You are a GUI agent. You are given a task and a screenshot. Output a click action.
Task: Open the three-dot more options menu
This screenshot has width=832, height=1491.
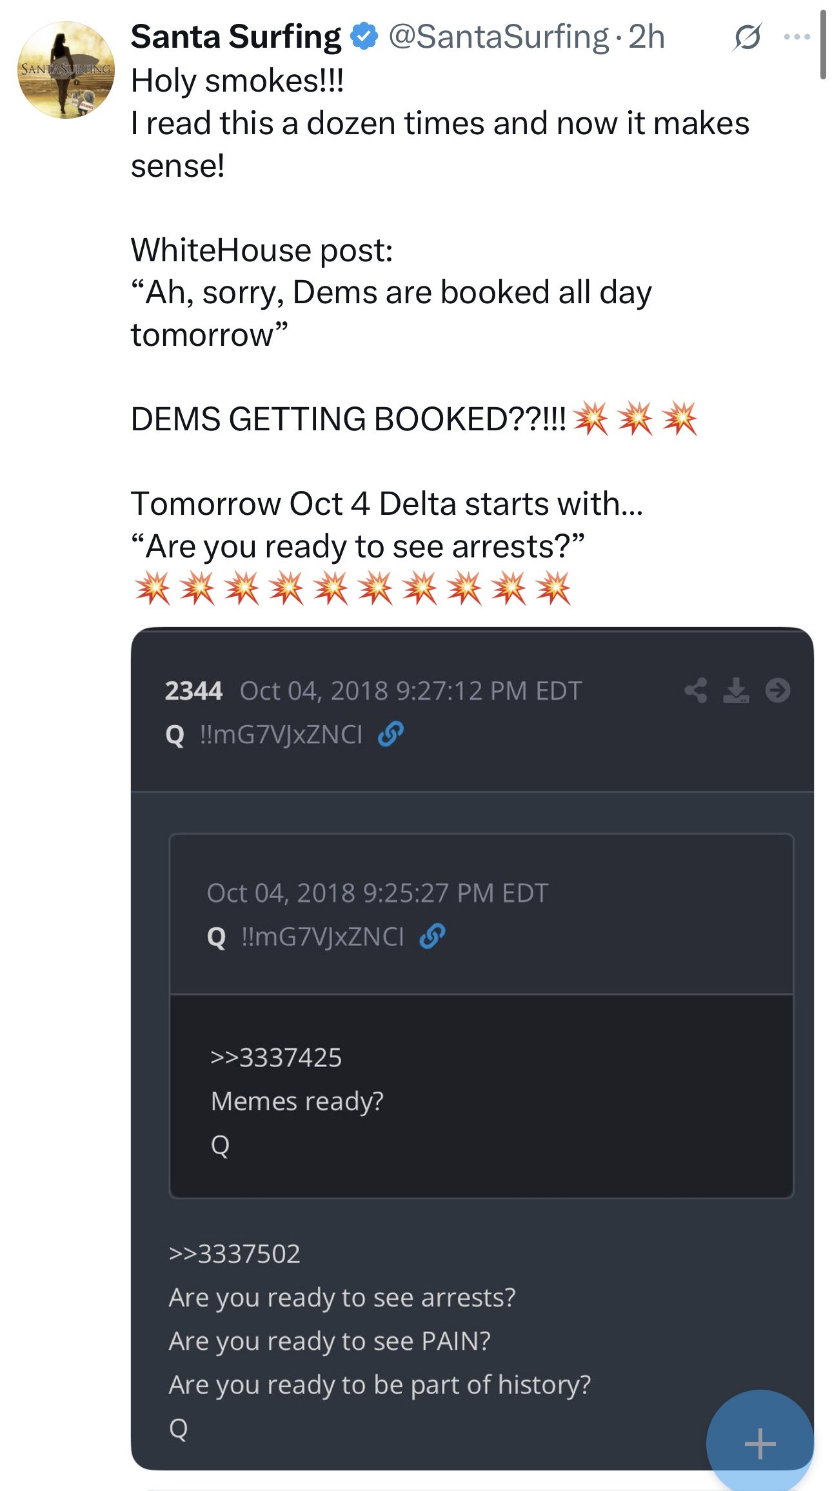tap(797, 37)
